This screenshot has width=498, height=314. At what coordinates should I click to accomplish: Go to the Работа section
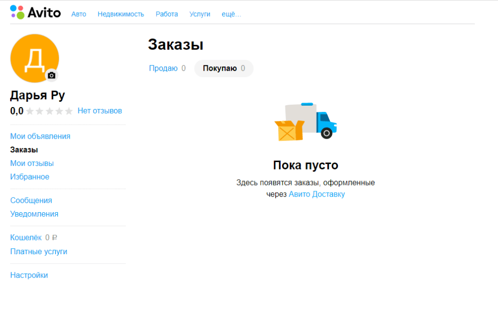(167, 14)
